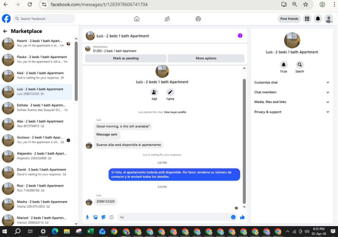Click the install app icon in address bar
The height and width of the screenshot is (237, 338).
pos(284,4)
